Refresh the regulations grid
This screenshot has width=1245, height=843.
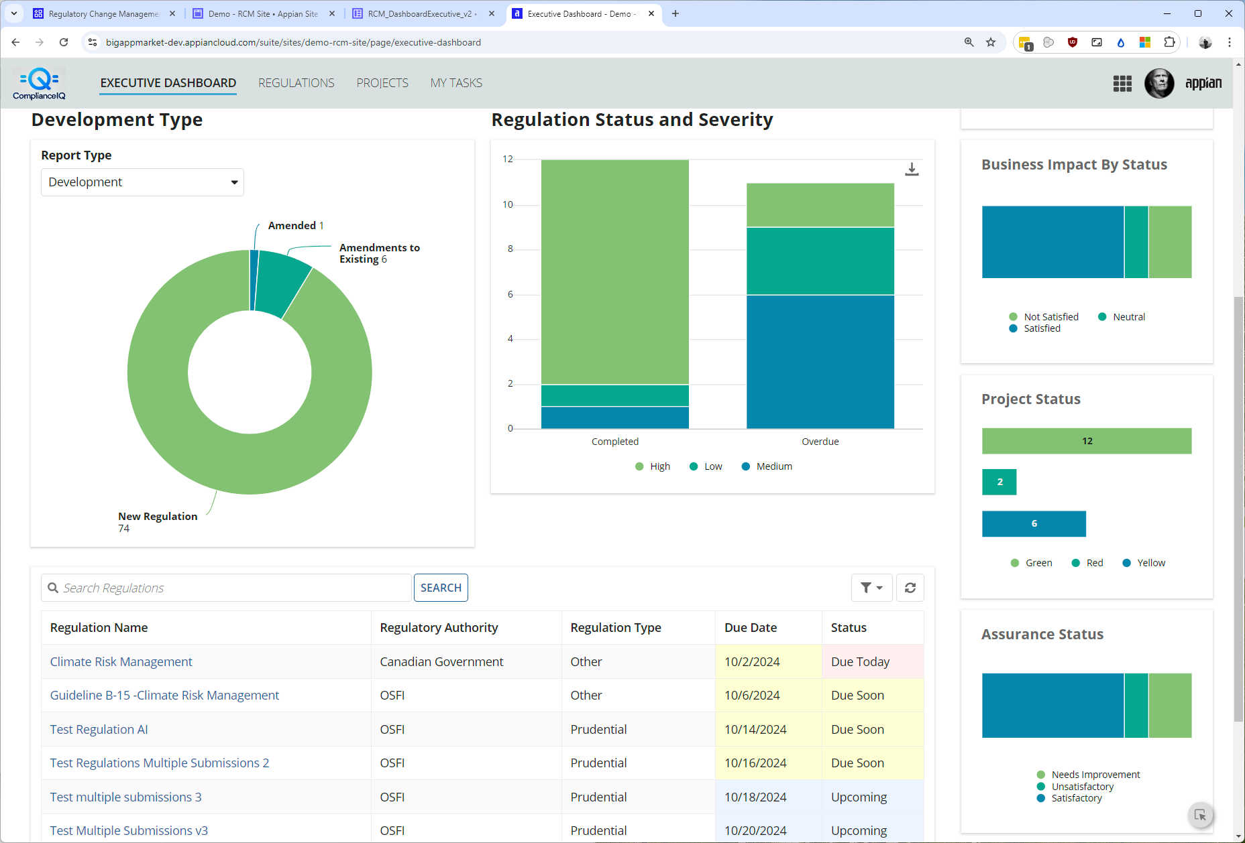click(x=910, y=588)
